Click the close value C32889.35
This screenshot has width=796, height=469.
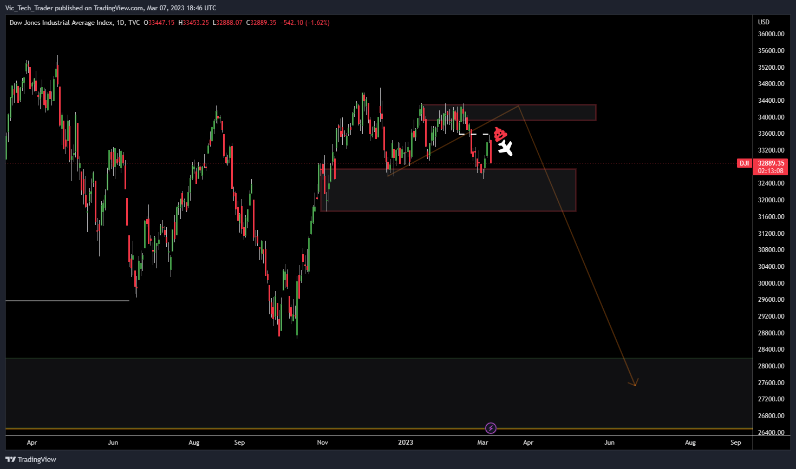[x=262, y=23]
